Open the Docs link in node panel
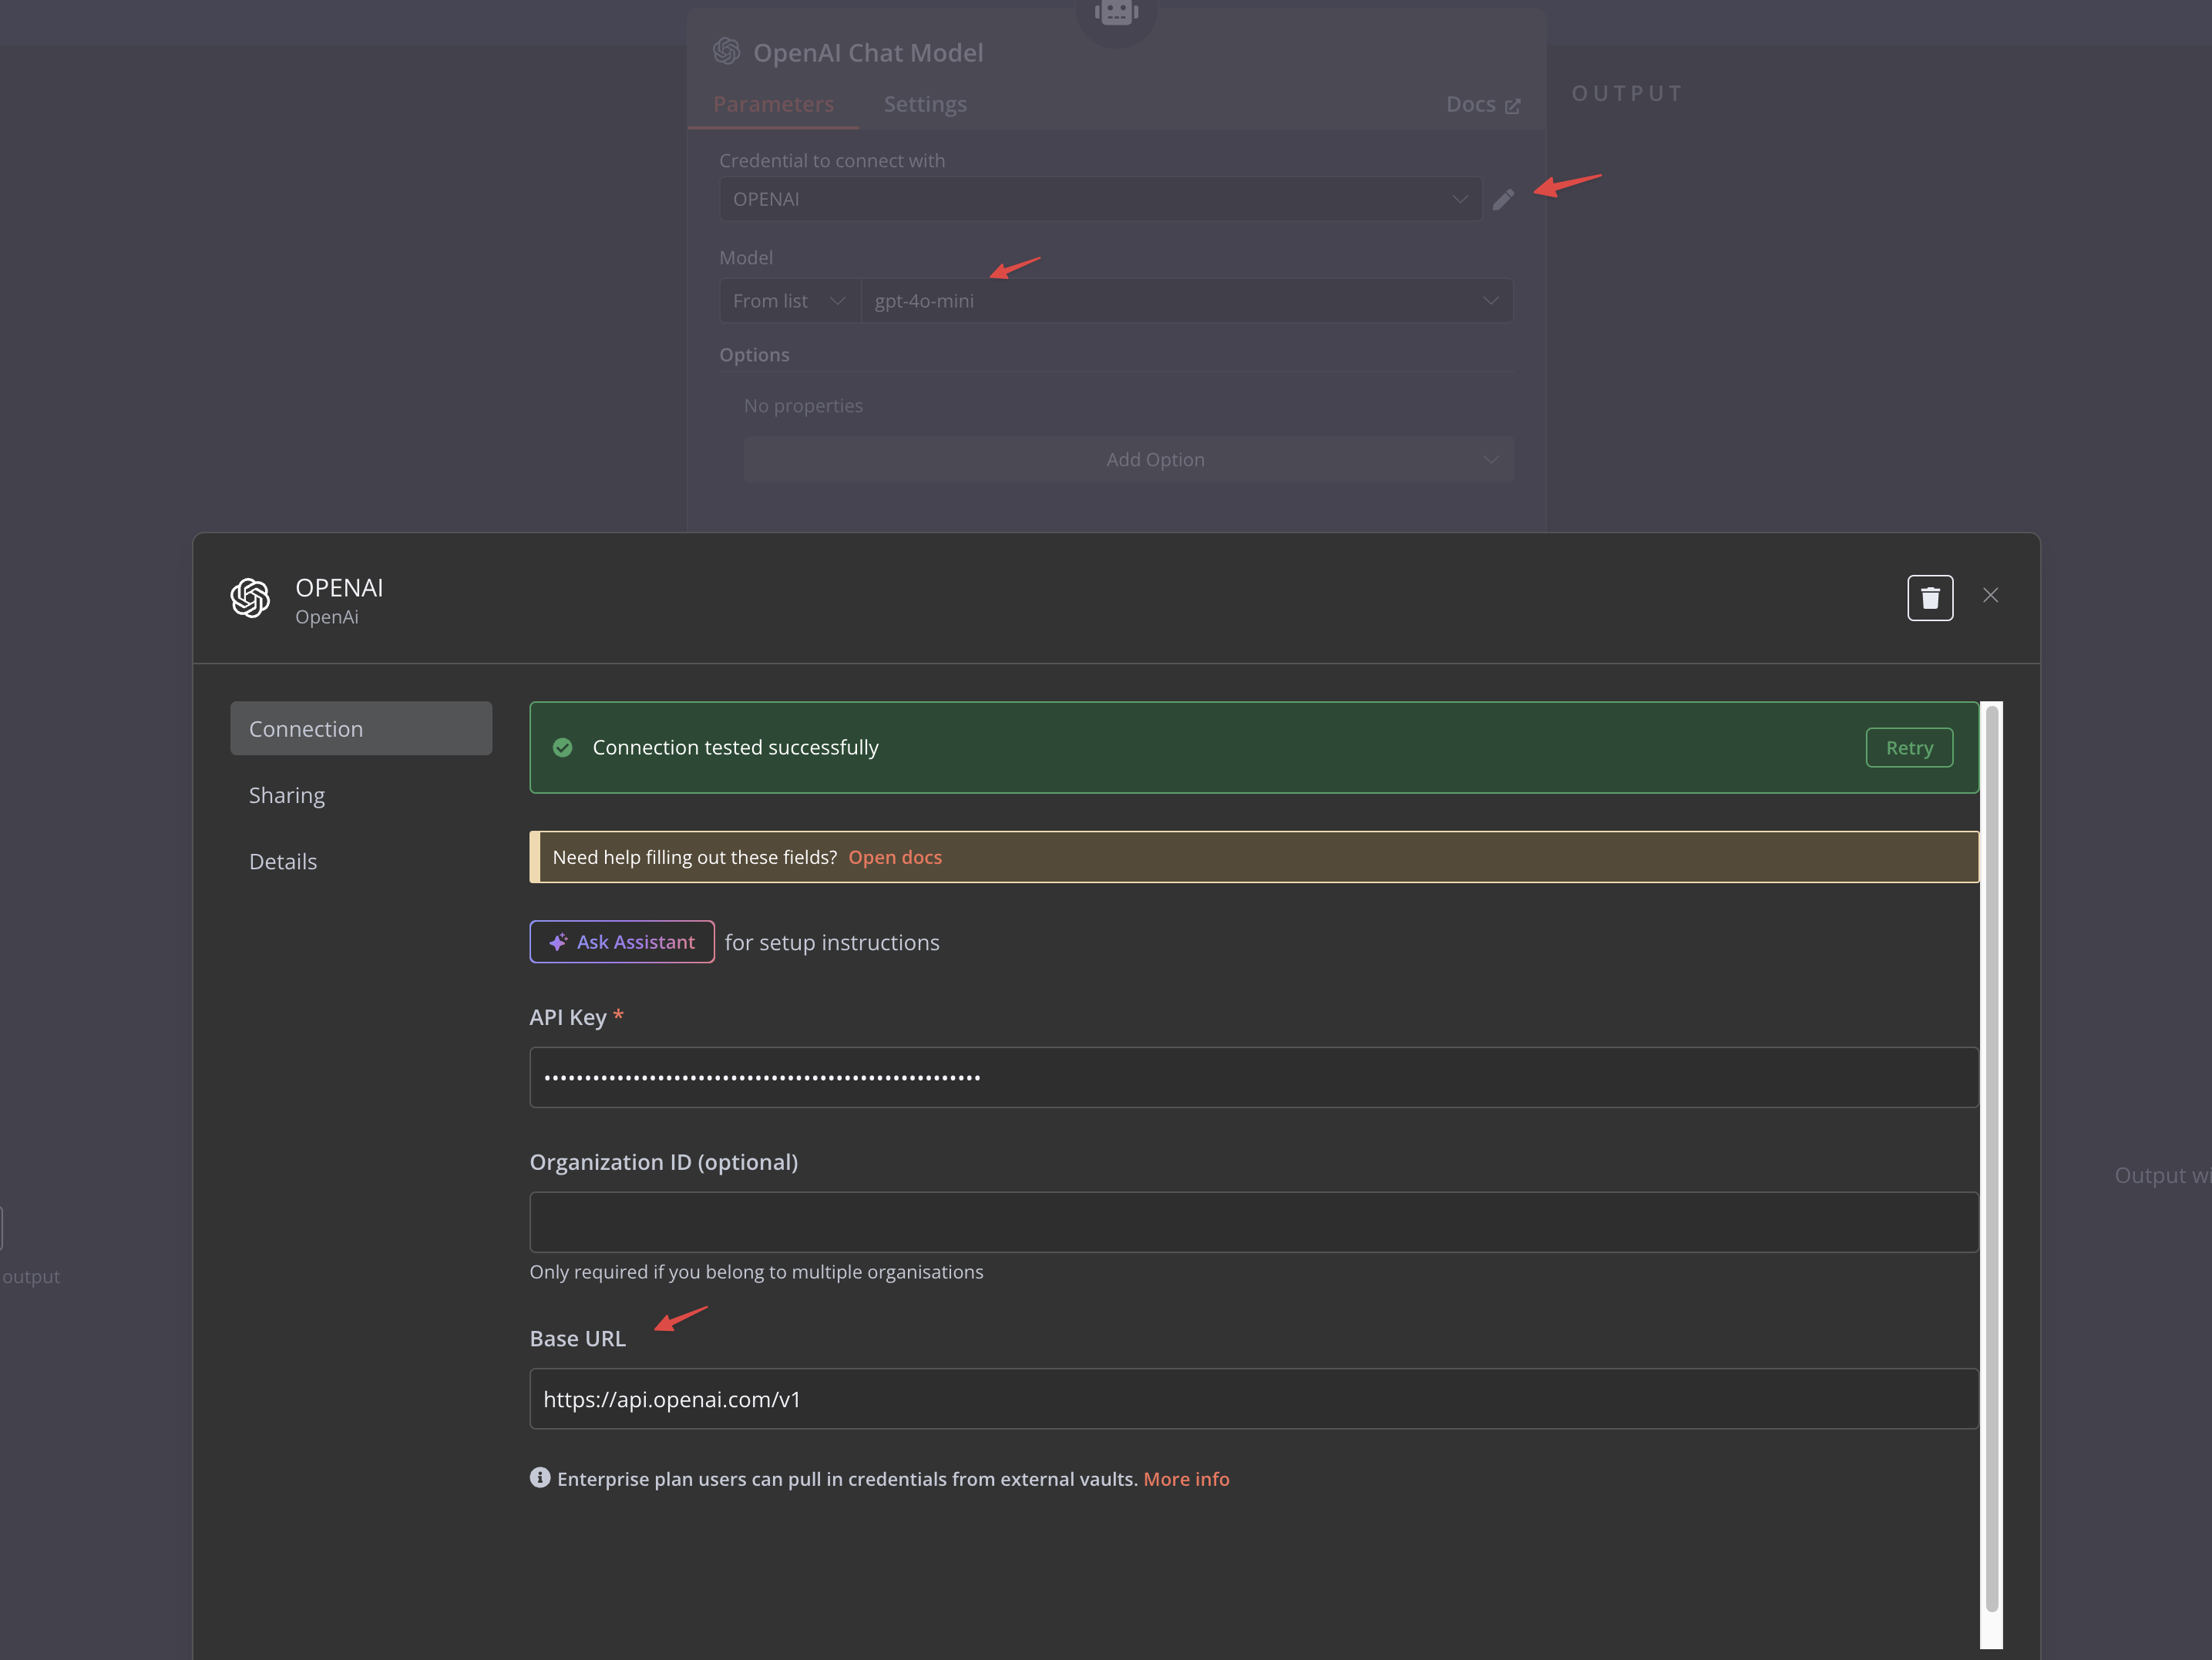The image size is (2212, 1660). [x=1483, y=104]
